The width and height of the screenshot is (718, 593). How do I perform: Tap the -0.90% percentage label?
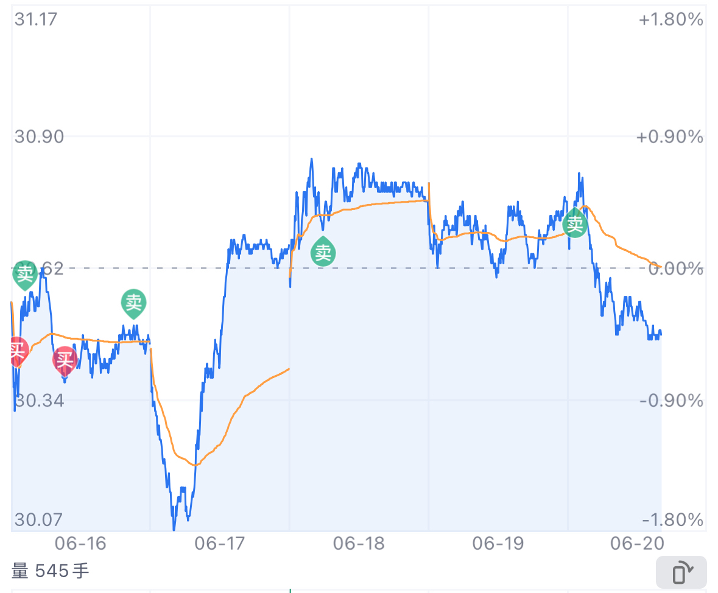671,401
